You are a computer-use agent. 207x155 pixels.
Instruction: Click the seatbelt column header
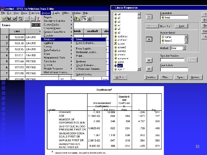click(x=93, y=31)
